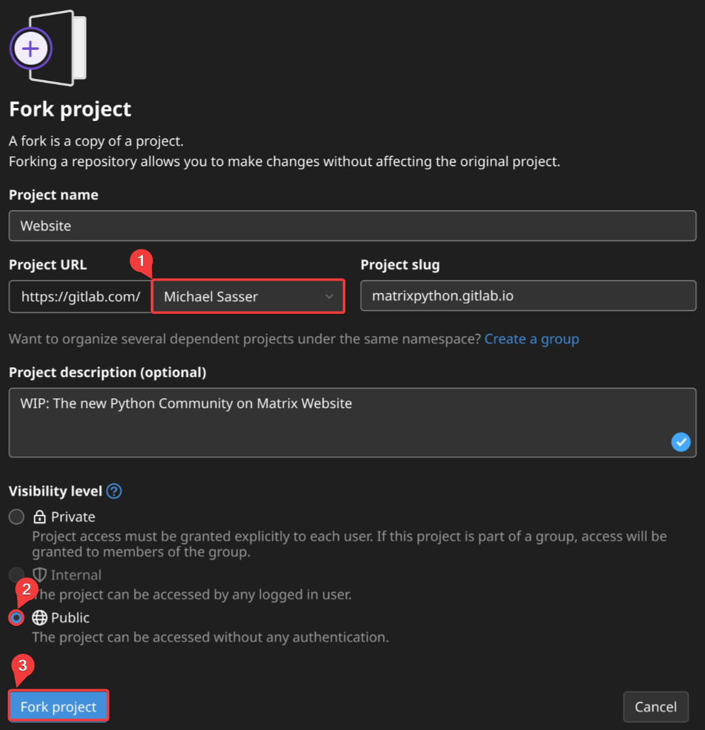The width and height of the screenshot is (705, 730).
Task: Click the blue checkmark icon in description box
Action: coord(680,442)
